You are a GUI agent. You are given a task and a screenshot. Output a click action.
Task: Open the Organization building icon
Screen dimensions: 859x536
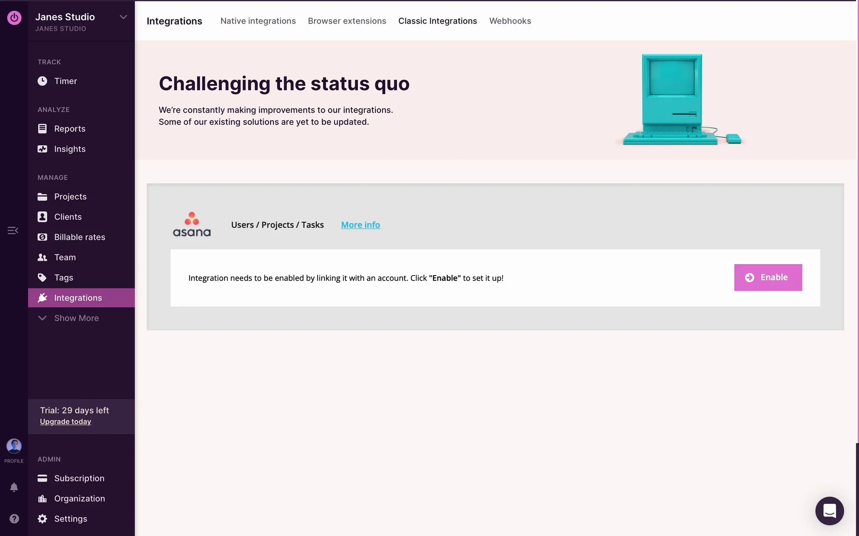[x=42, y=498]
